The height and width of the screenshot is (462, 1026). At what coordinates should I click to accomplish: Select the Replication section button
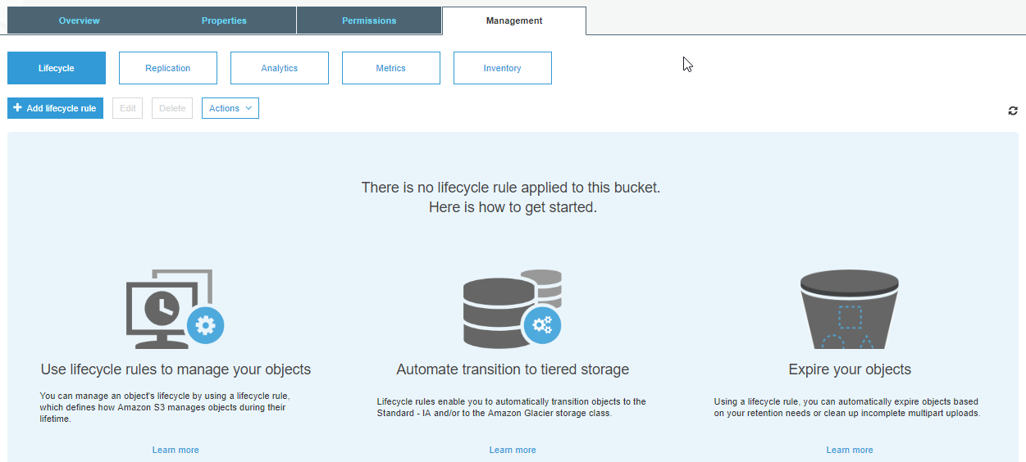(168, 68)
